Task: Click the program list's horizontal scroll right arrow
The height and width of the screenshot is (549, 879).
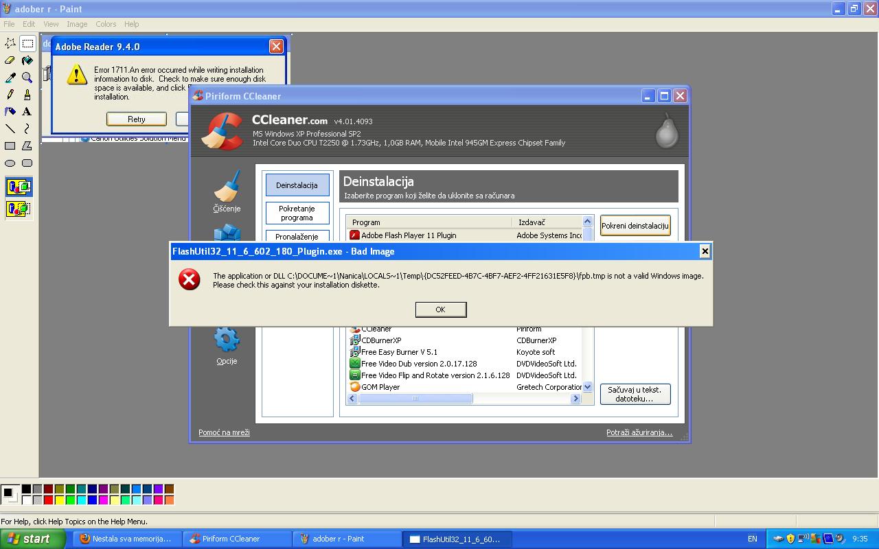Action: [x=575, y=399]
